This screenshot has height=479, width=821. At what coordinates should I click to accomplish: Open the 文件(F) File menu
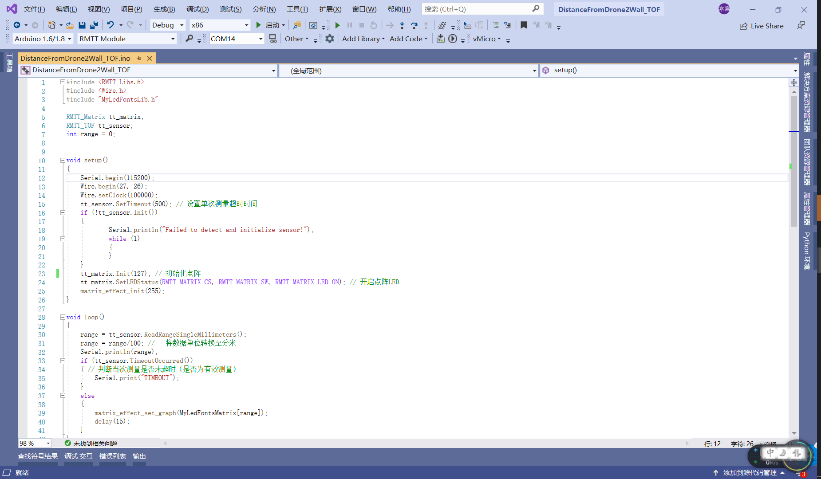coord(34,9)
